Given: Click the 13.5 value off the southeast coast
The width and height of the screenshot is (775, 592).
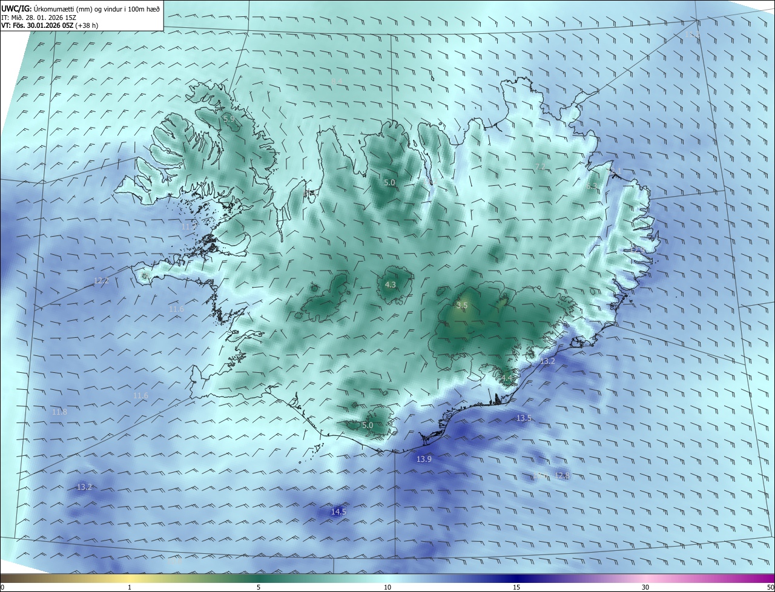Looking at the screenshot, I should [524, 418].
